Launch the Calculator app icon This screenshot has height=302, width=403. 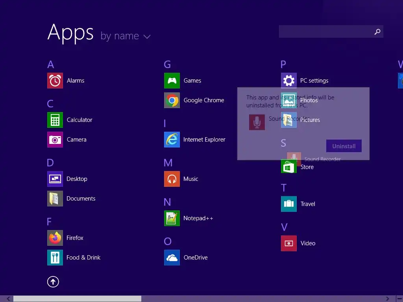tap(55, 120)
